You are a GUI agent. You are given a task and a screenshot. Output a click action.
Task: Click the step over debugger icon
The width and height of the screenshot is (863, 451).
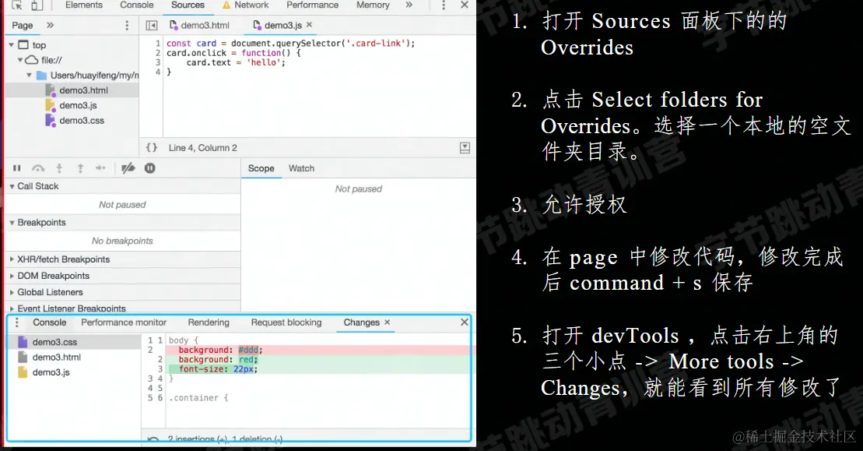point(38,168)
